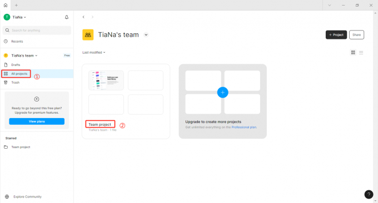Click the Team project title
Image resolution: width=378 pixels, height=203 pixels.
(100, 124)
